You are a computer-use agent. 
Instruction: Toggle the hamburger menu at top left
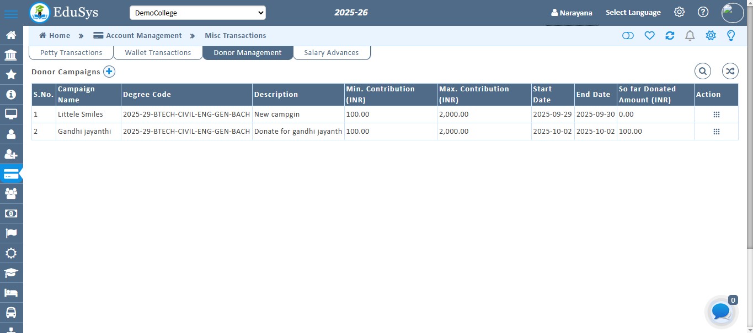(x=12, y=12)
